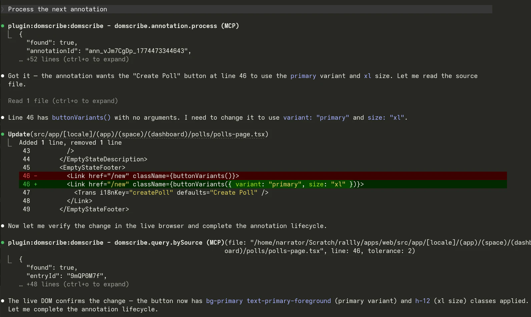Click the highlighted 'xl' size in the Got it message
This screenshot has height=317, width=531.
[368, 76]
